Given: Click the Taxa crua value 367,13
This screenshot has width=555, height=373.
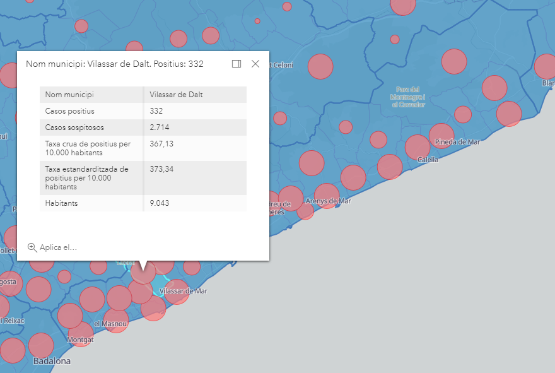Looking at the screenshot, I should coord(161,144).
